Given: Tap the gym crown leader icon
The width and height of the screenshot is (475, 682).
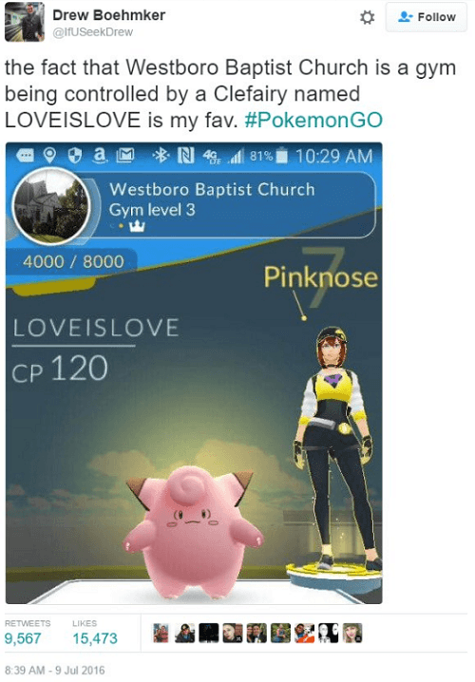Looking at the screenshot, I should (138, 226).
